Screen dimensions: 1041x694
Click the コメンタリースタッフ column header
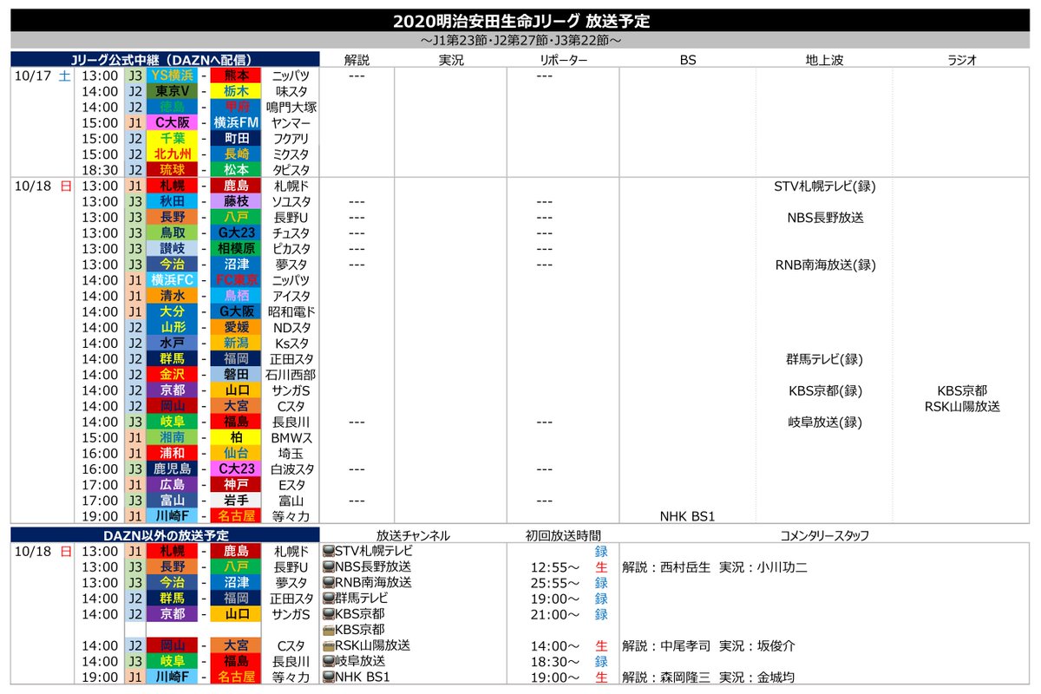pyautogui.click(x=824, y=536)
